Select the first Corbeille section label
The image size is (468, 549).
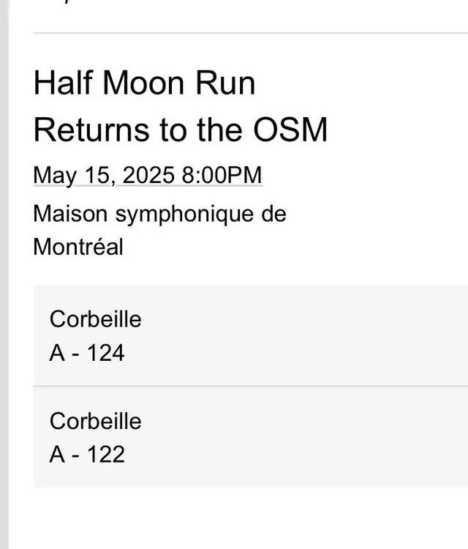pyautogui.click(x=96, y=319)
